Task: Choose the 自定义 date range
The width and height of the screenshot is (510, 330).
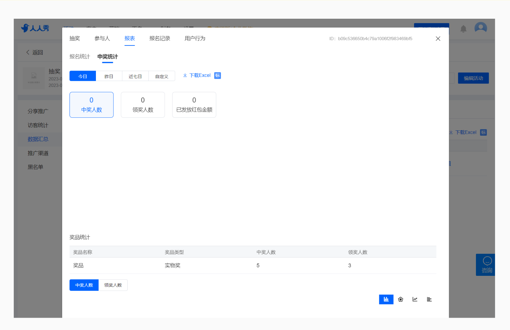Action: (162, 76)
